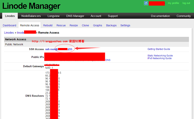Open IPv6 Networking Guide link
The width and height of the screenshot is (194, 119).
(x=160, y=58)
